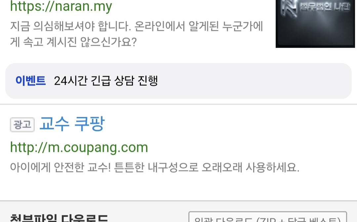Click the 첨부파일 다운로드 heading

coord(59,218)
